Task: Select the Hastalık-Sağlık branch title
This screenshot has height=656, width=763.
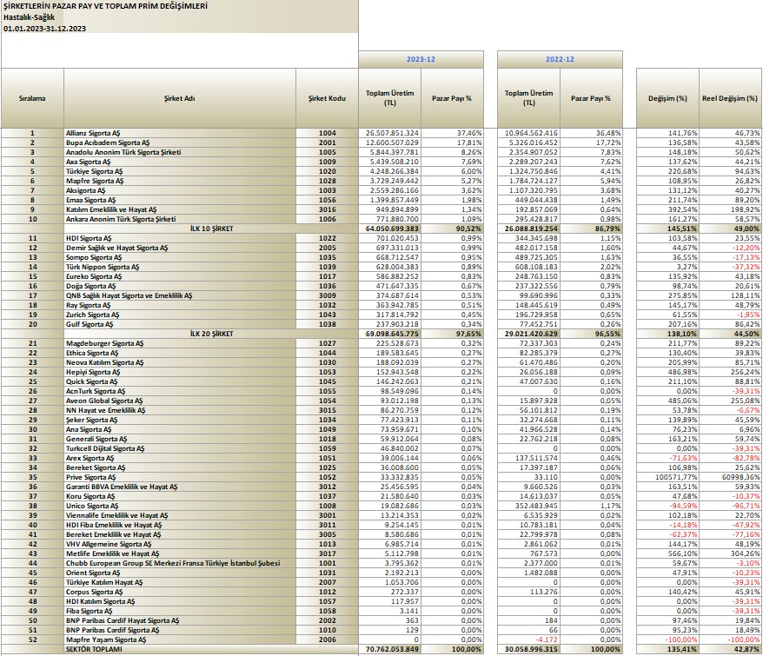Action: point(30,17)
